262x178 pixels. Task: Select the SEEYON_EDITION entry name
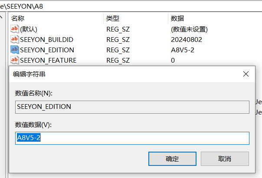pyautogui.click(x=47, y=50)
